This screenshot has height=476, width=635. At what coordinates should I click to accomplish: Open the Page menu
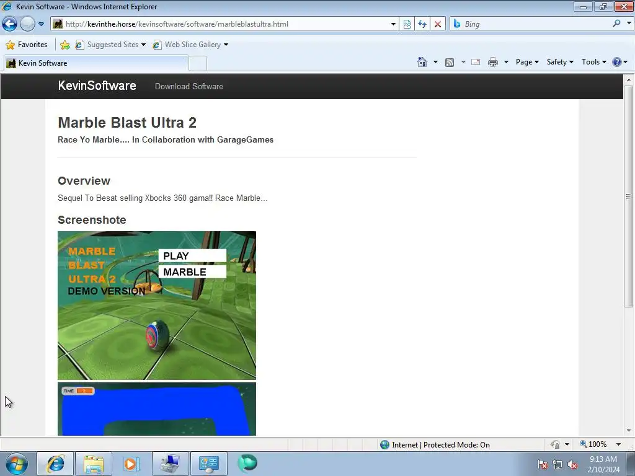click(x=527, y=62)
